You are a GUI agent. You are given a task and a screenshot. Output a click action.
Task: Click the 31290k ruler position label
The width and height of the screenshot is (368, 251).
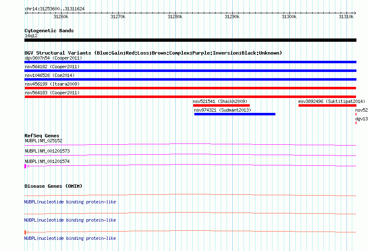232,17
